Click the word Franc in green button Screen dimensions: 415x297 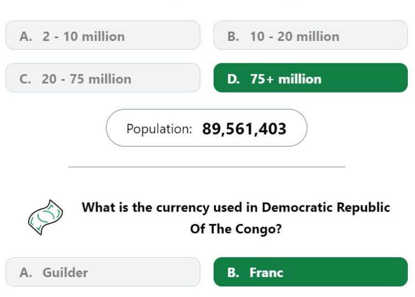[266, 273]
